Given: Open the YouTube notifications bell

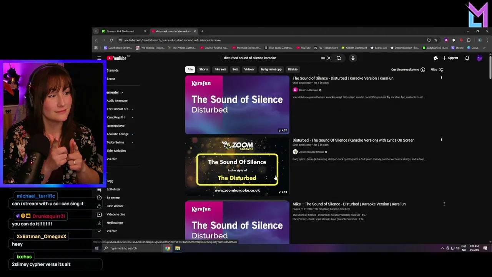Looking at the screenshot, I should 467,58.
